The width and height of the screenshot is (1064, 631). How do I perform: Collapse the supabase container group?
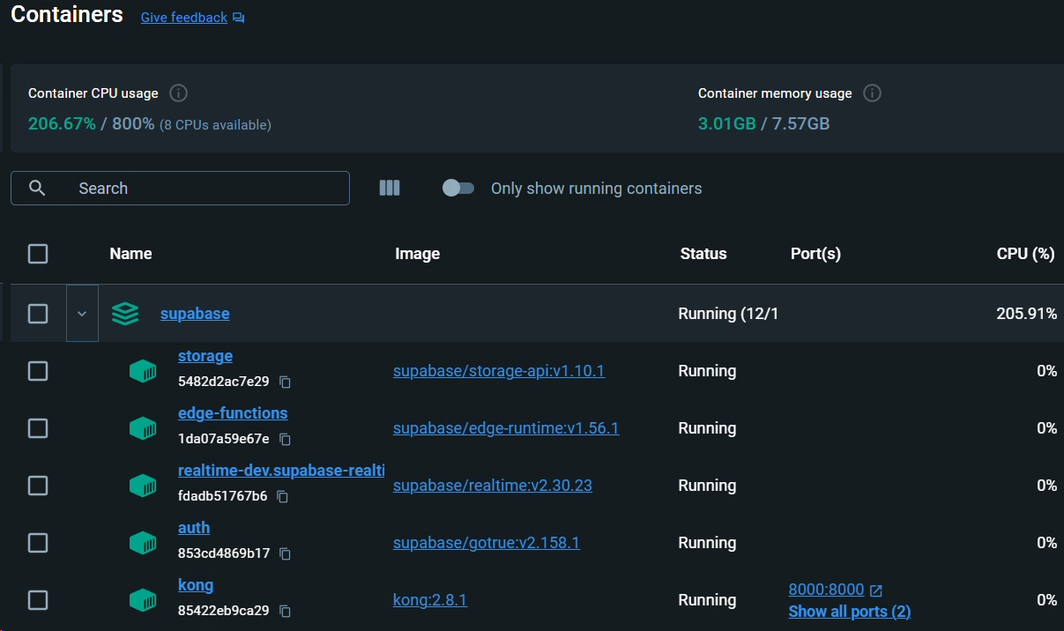(82, 314)
